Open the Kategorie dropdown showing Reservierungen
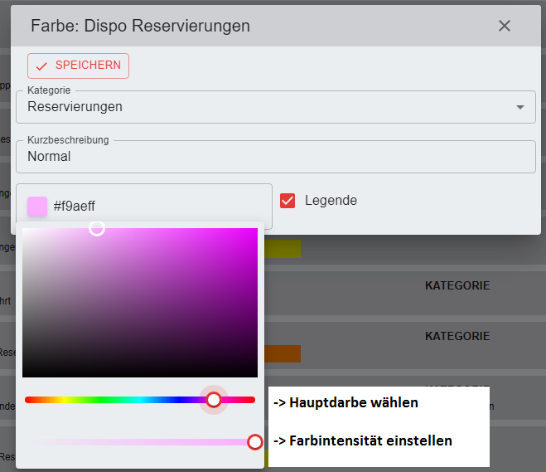 click(265, 107)
